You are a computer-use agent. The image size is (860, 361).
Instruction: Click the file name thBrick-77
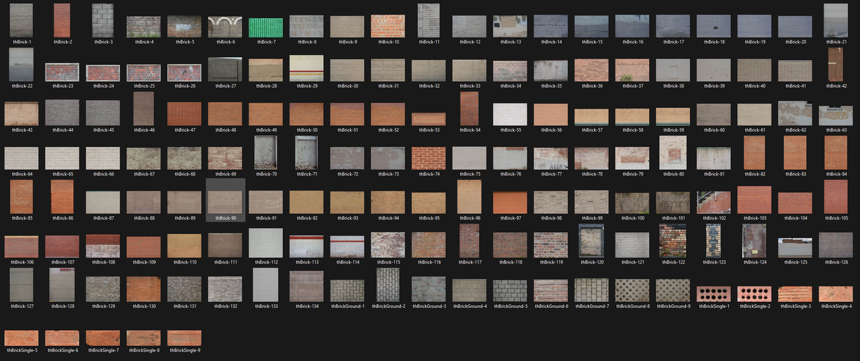tap(551, 174)
